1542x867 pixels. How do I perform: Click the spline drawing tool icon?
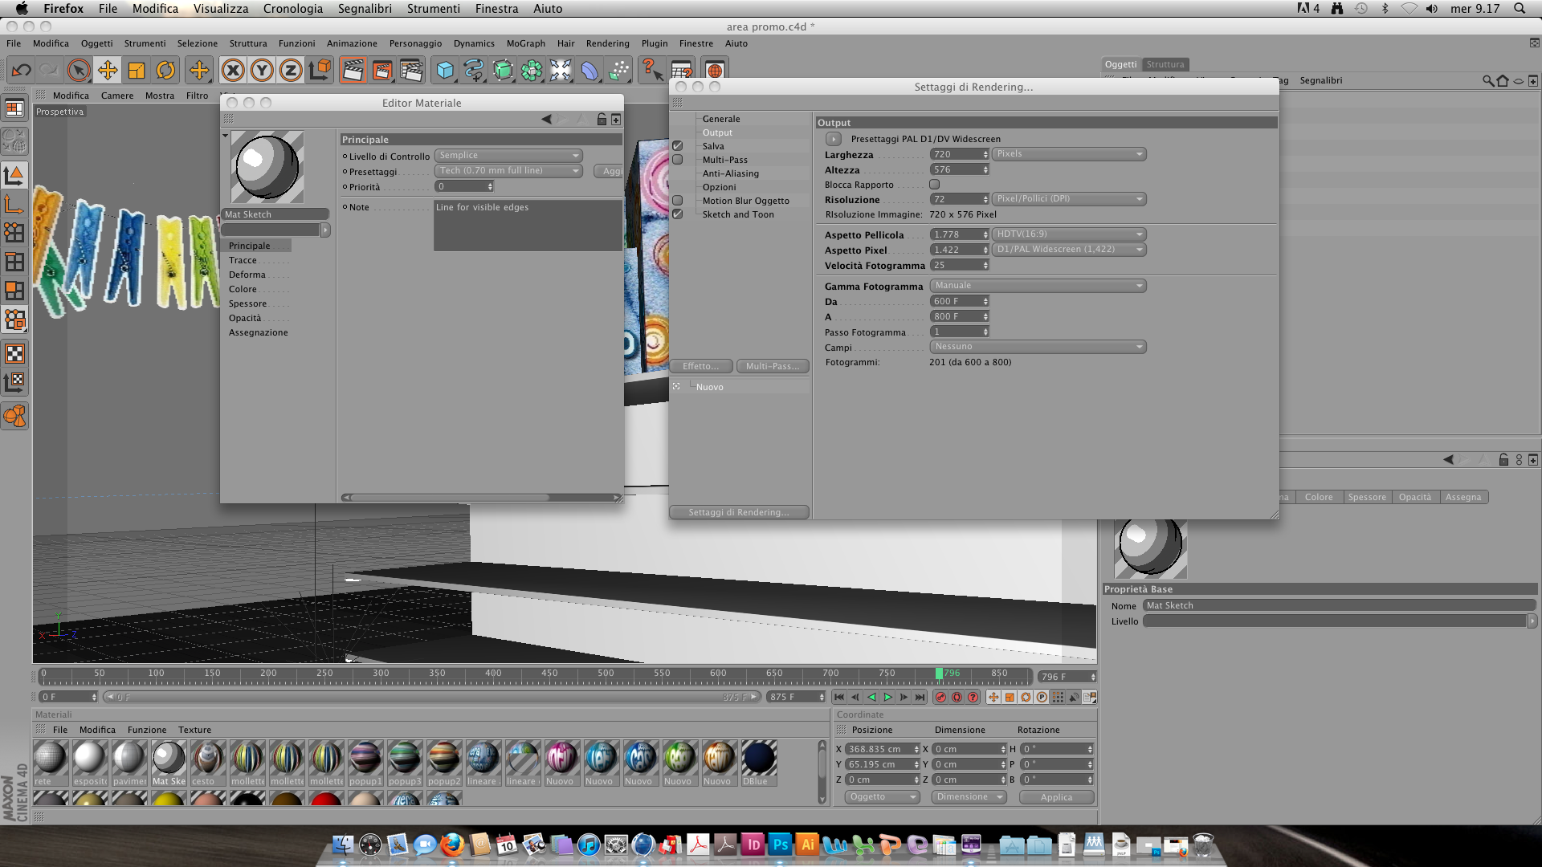point(474,71)
